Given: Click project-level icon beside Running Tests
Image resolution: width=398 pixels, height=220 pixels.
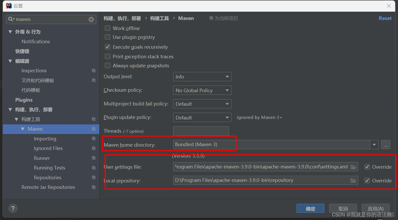Looking at the screenshot, I should pos(94,168).
